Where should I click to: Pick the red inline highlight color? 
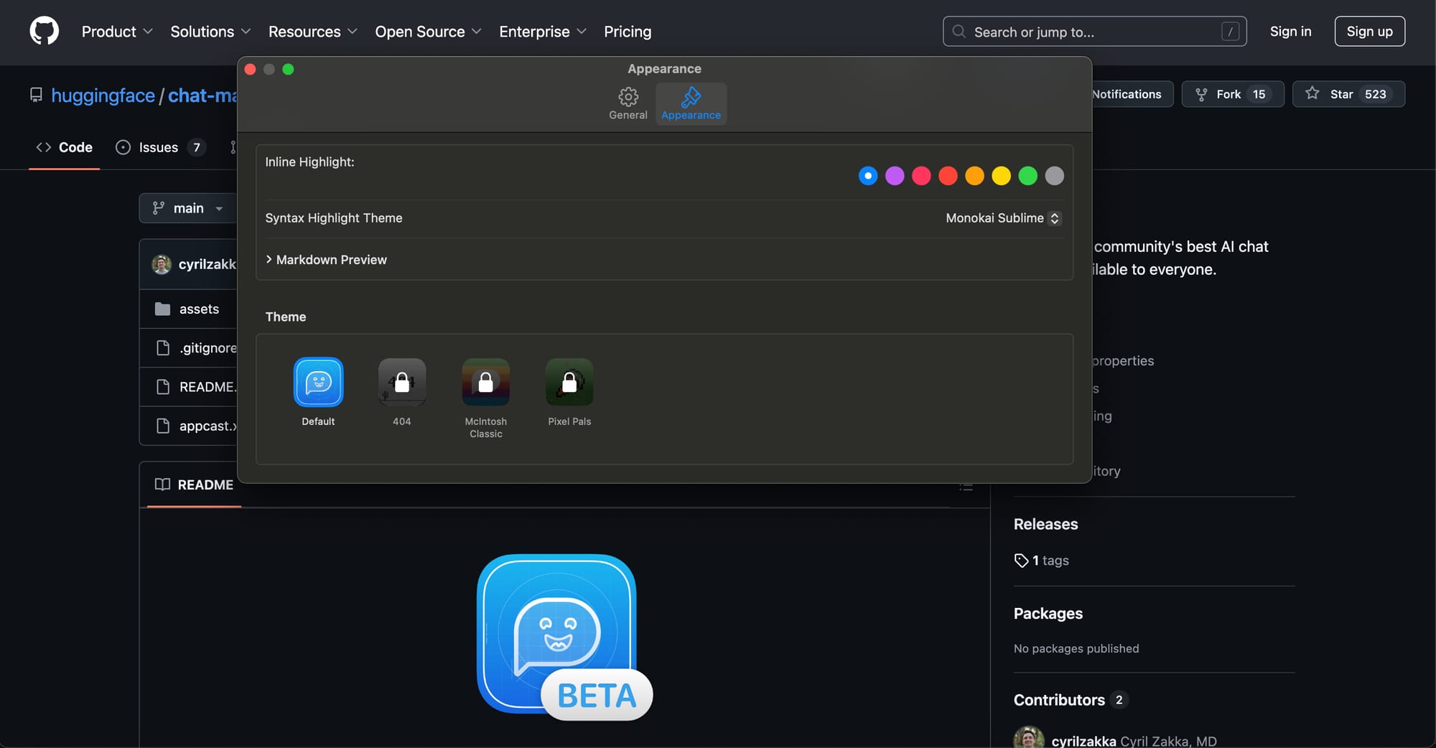[948, 176]
